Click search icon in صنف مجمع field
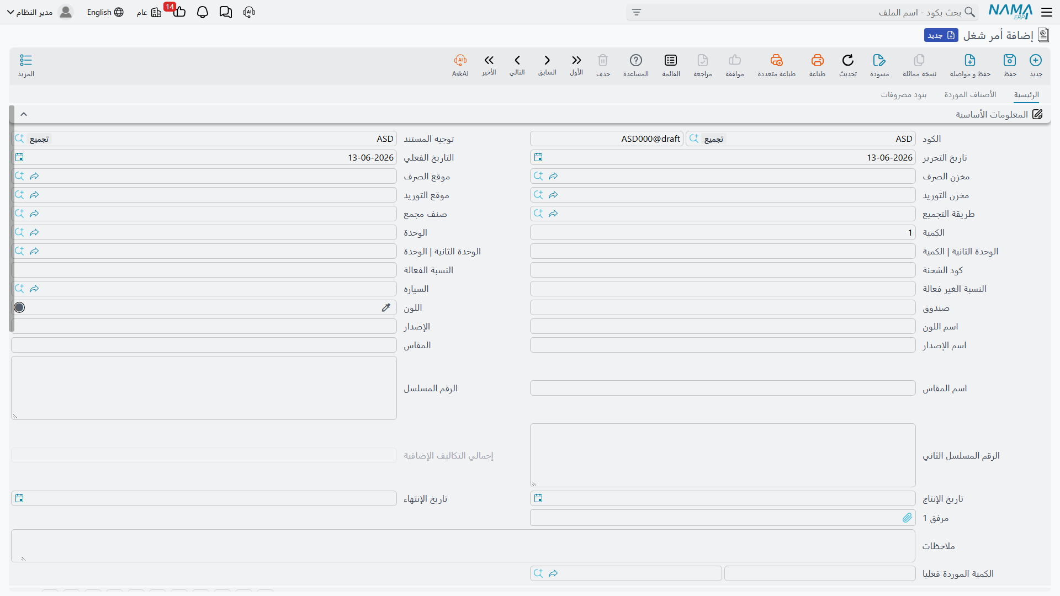This screenshot has width=1060, height=596. point(19,214)
